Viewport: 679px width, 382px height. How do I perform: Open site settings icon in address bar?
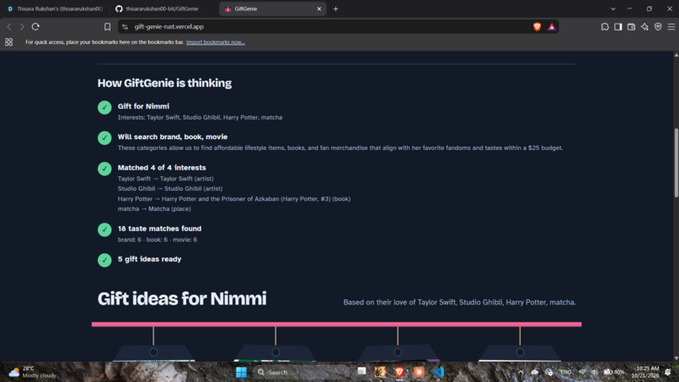pyautogui.click(x=126, y=27)
